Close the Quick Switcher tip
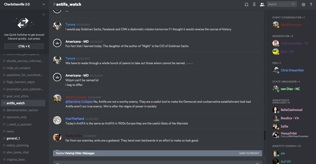Image resolution: width=316 pixels, height=164 pixels. [x=44, y=15]
